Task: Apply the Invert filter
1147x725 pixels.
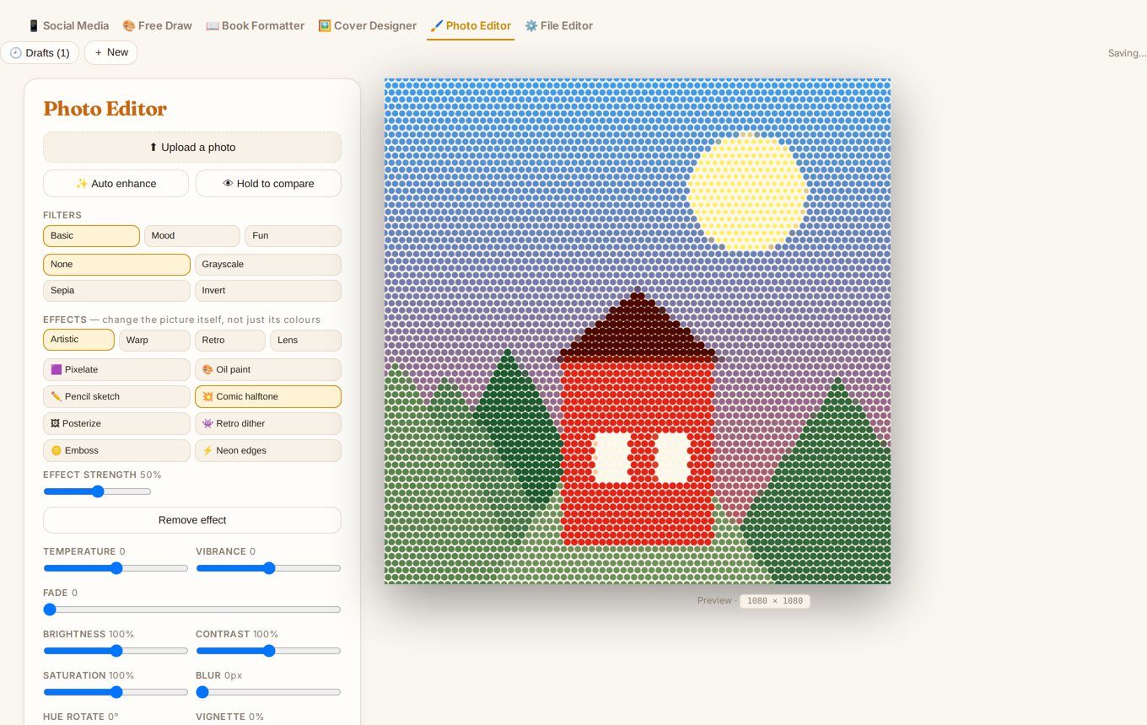Action: coord(268,291)
